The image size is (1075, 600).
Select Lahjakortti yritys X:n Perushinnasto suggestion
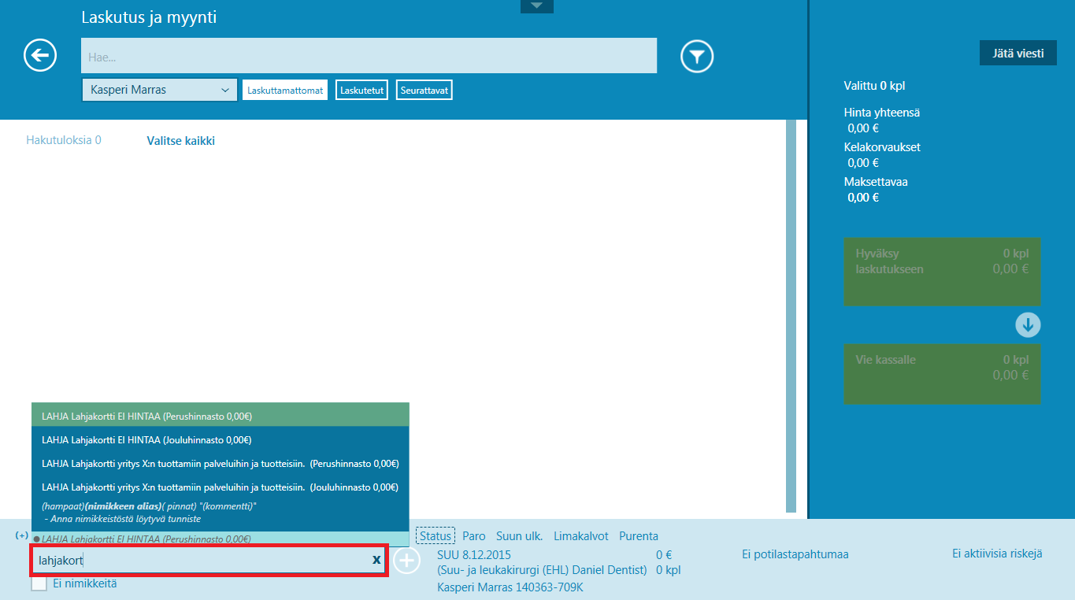tap(221, 463)
